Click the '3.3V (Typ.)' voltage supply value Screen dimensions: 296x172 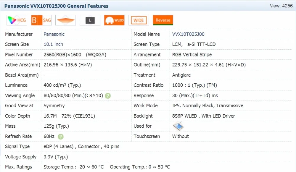click(56, 157)
